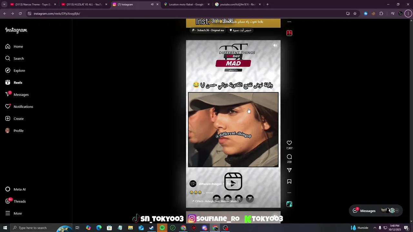Open the cookie extension icon
The image size is (413, 232).
tap(373, 14)
